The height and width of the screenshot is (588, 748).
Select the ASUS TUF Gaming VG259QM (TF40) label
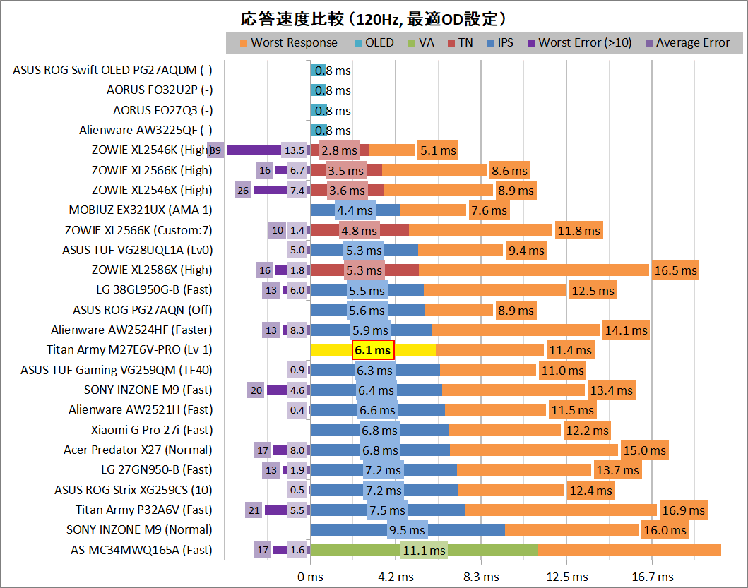[117, 370]
